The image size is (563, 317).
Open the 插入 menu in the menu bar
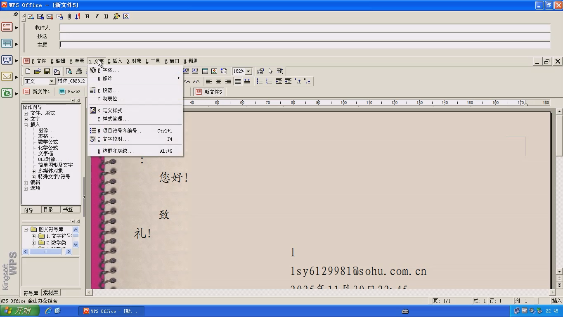pyautogui.click(x=115, y=61)
